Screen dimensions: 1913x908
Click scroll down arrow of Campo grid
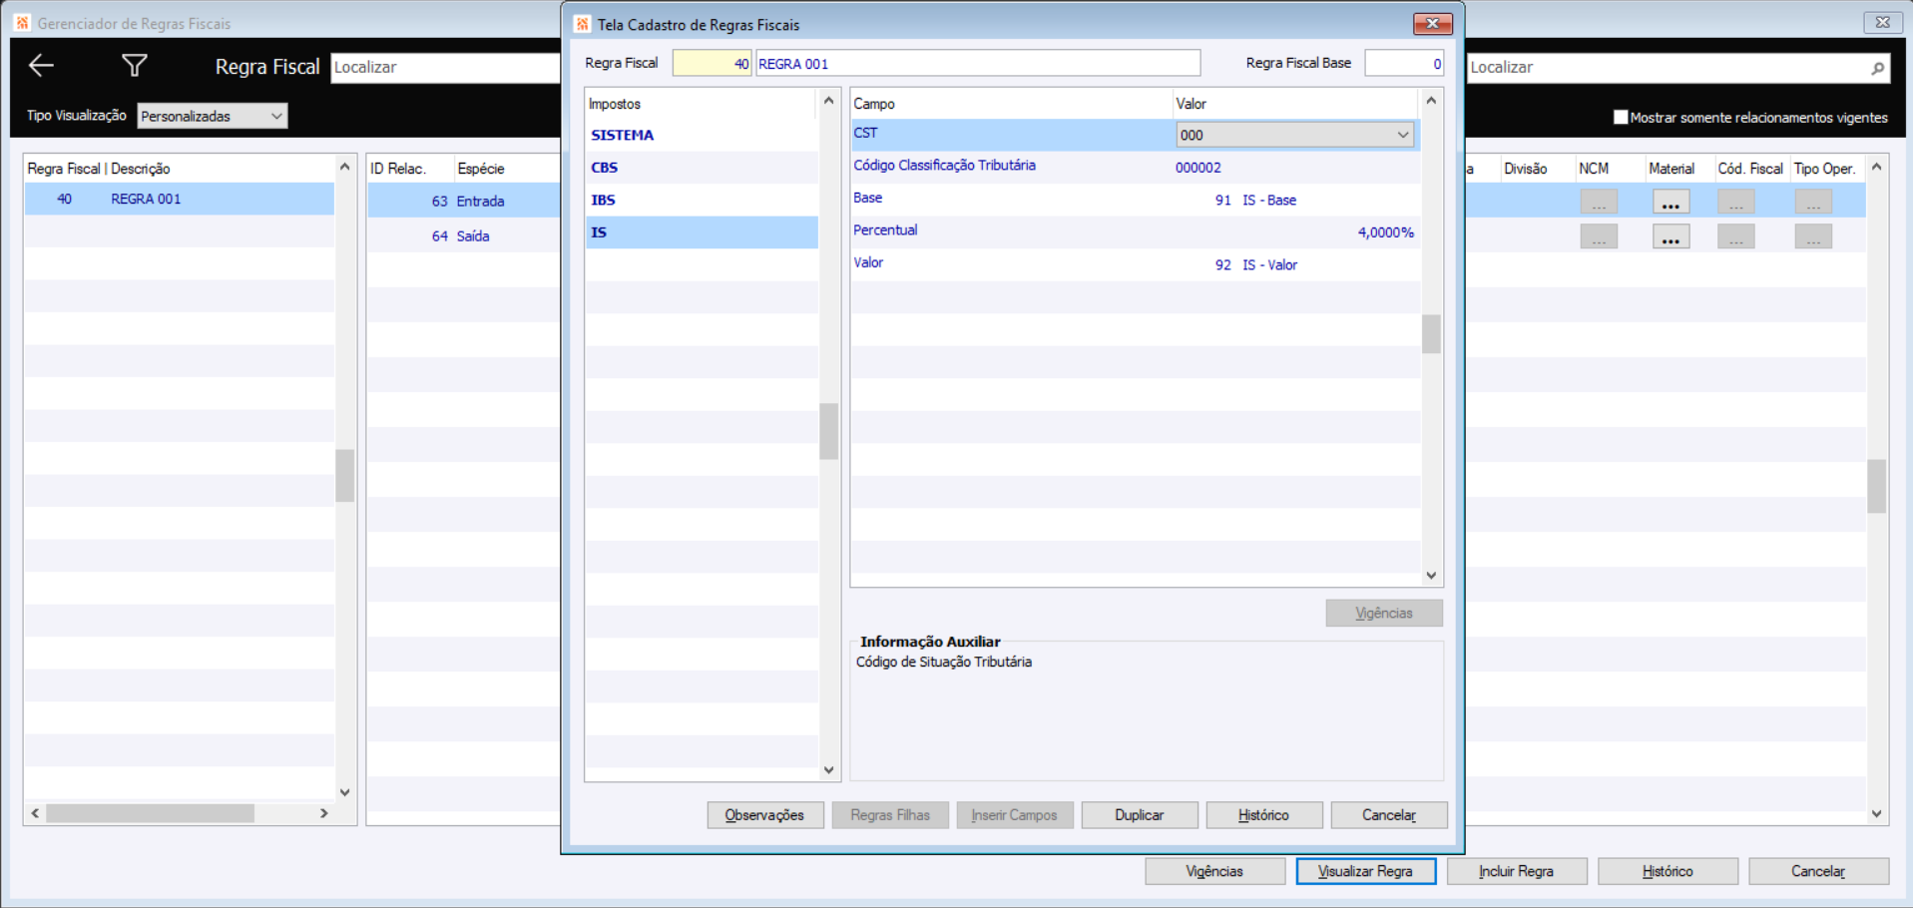pos(1431,576)
